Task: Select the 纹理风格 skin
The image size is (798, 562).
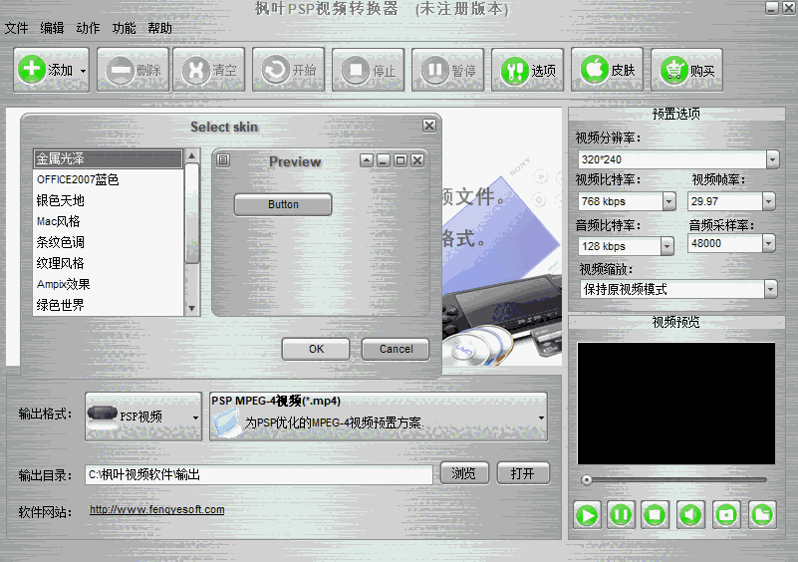Action: pyautogui.click(x=108, y=263)
